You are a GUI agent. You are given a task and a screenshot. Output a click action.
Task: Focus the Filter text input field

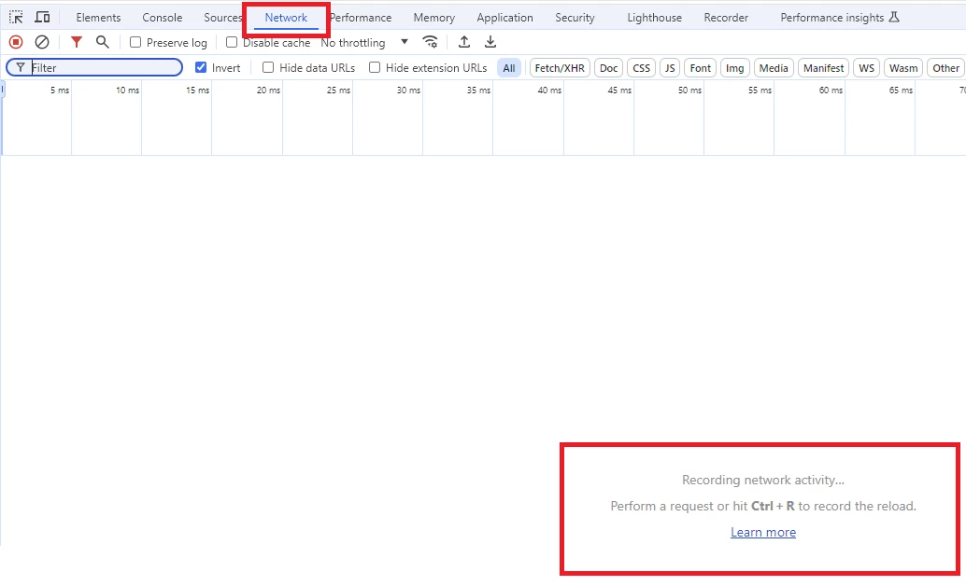(x=94, y=68)
